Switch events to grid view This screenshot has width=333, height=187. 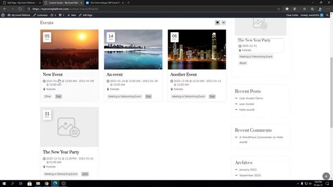coord(217,22)
